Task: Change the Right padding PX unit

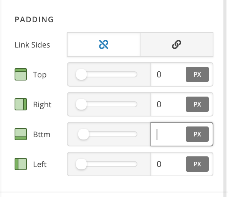Action: [197, 104]
